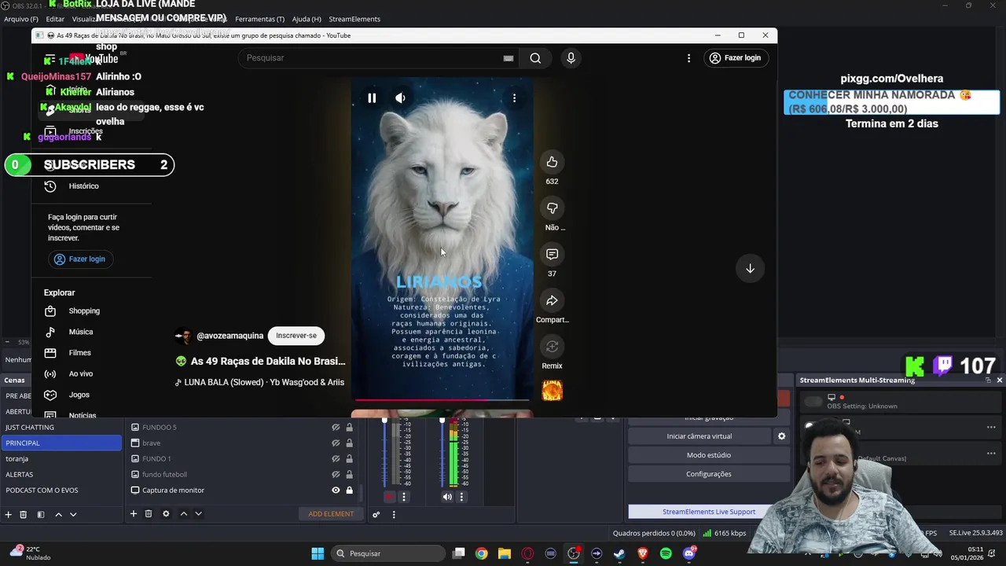Pause the YouTube Short video

tap(372, 98)
